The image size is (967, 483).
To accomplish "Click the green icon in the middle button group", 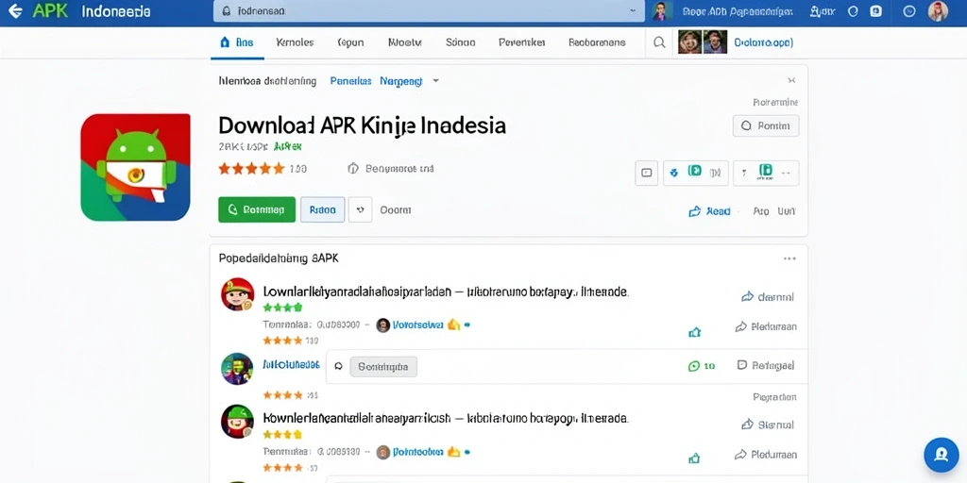I will (x=695, y=172).
